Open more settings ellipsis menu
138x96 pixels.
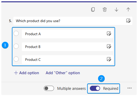tap(130, 88)
